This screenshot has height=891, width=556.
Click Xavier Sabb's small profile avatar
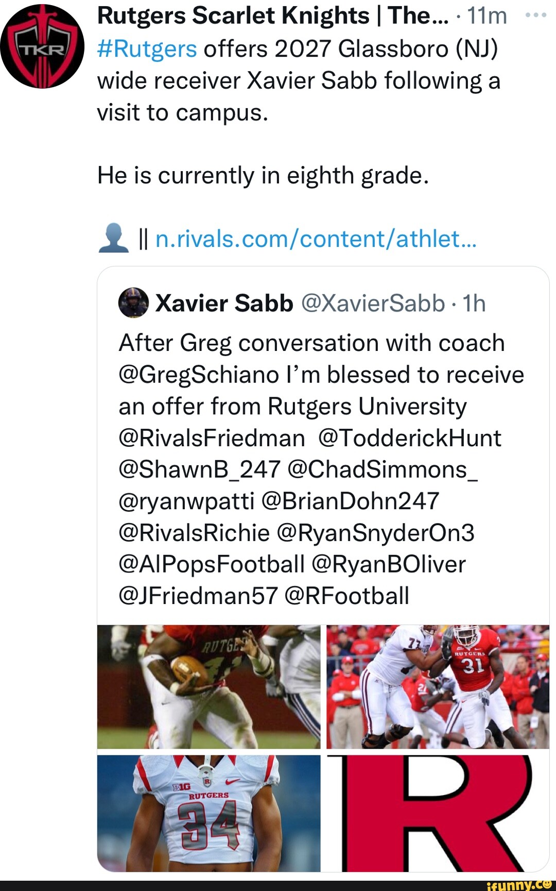(x=133, y=302)
